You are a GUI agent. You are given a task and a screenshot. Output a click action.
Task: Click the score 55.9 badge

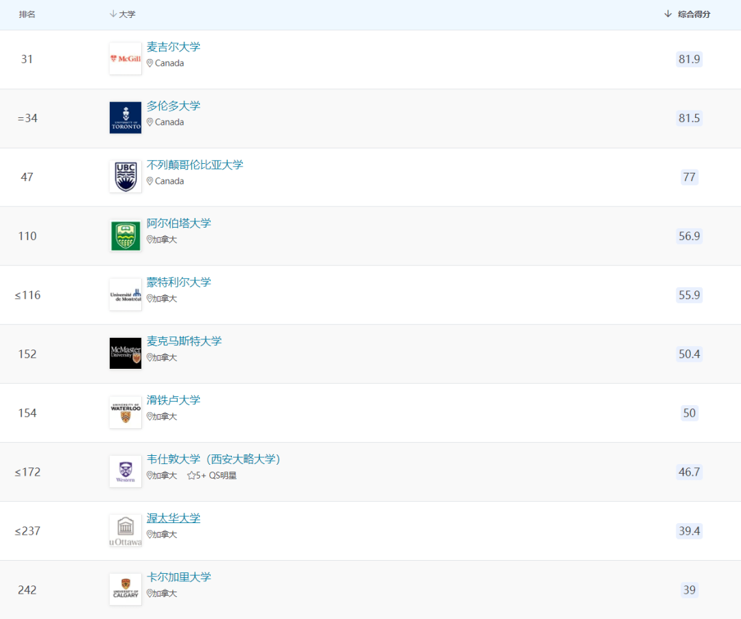pos(689,295)
